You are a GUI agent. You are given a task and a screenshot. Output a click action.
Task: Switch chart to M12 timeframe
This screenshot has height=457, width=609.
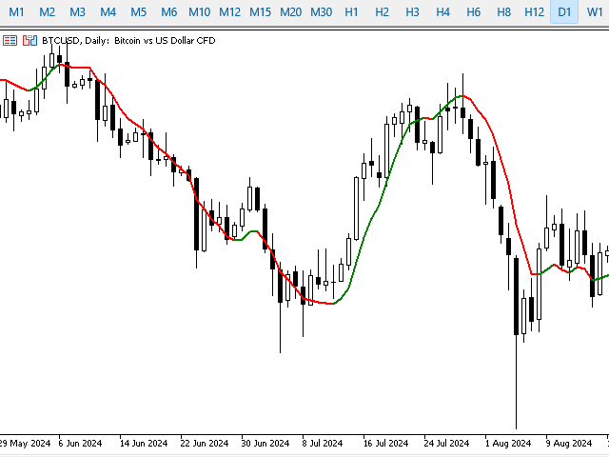(229, 12)
